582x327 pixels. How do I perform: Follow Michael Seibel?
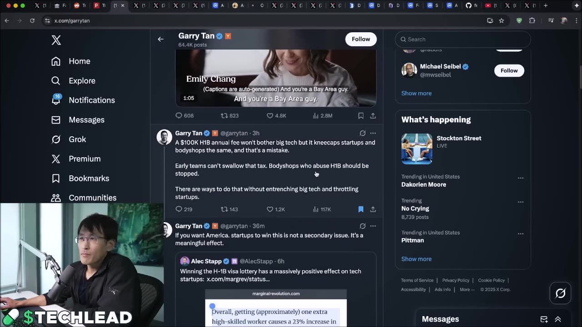509,70
